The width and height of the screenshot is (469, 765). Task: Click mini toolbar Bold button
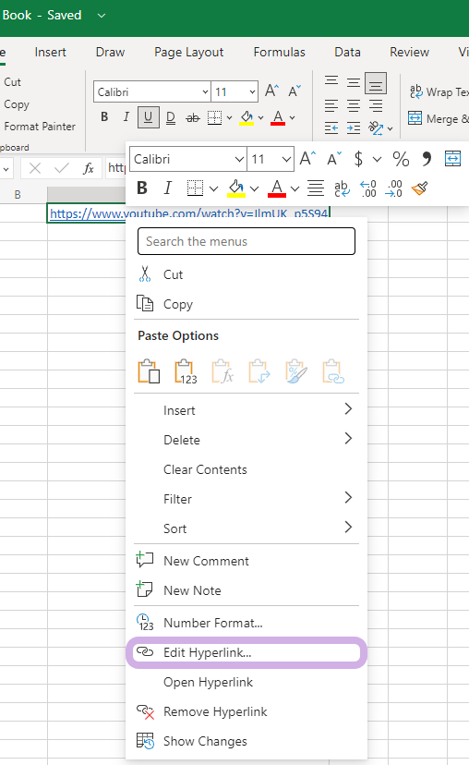(142, 188)
